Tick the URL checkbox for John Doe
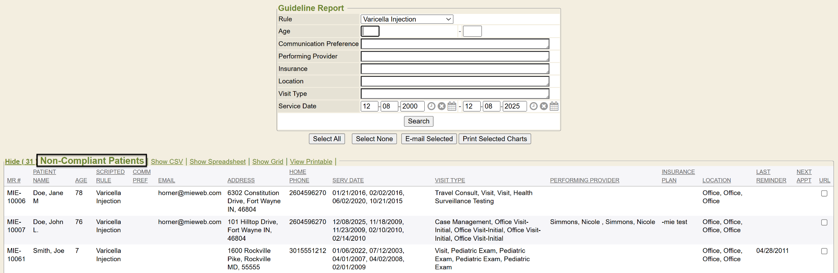Image resolution: width=838 pixels, height=273 pixels. click(824, 223)
